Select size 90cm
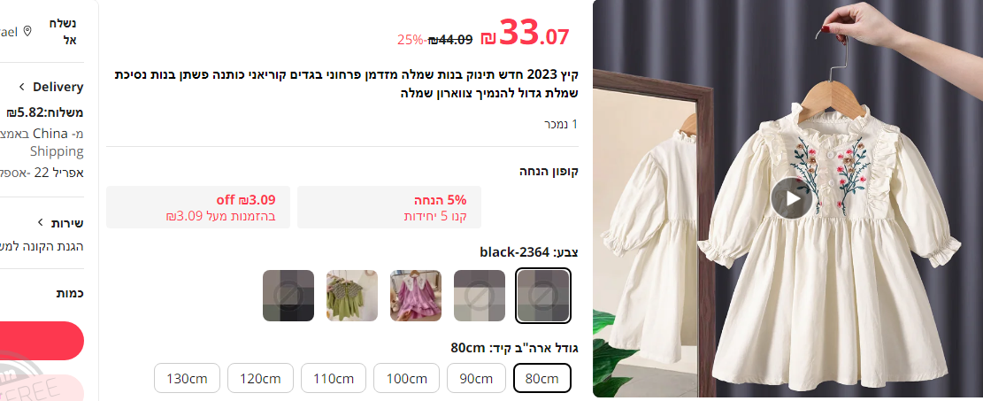Viewport: 983px width, 401px height. point(476,378)
